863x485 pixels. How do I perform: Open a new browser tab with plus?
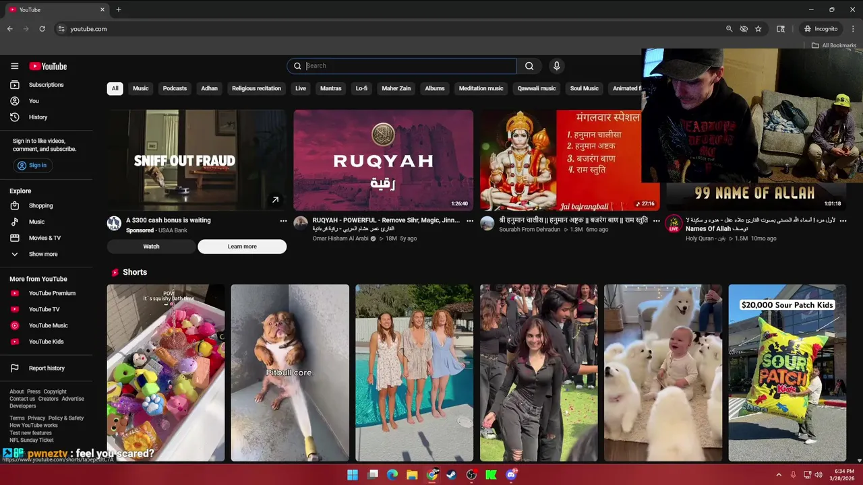[x=119, y=9]
